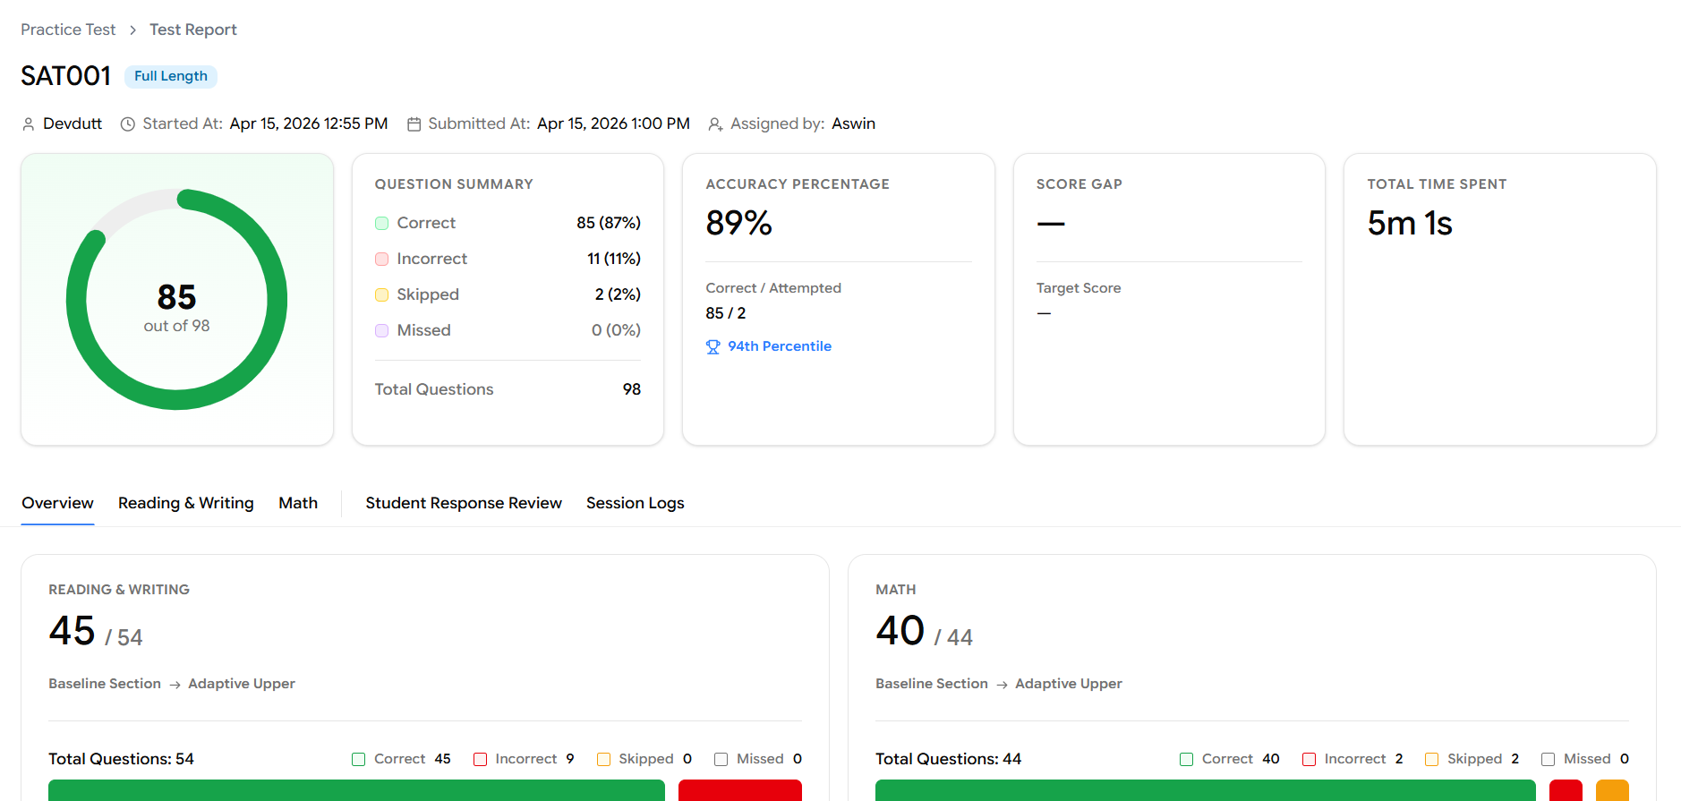Toggle the Reading & Writing Incorrect legend box
This screenshot has height=801, width=1681.
pos(480,759)
